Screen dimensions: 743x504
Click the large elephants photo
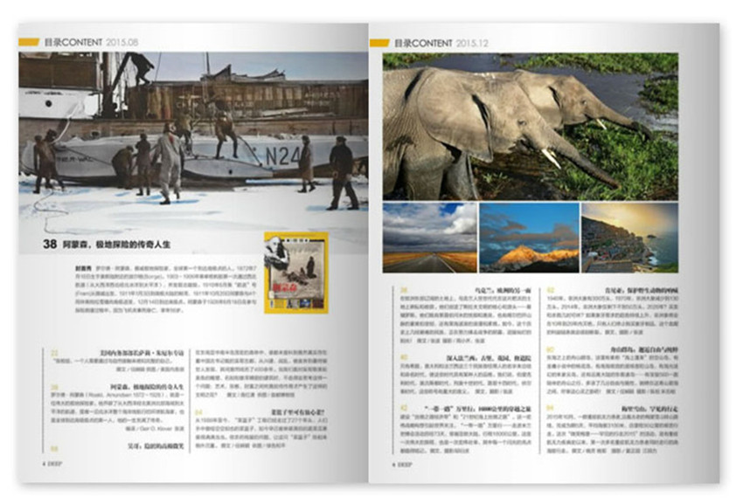[530, 126]
